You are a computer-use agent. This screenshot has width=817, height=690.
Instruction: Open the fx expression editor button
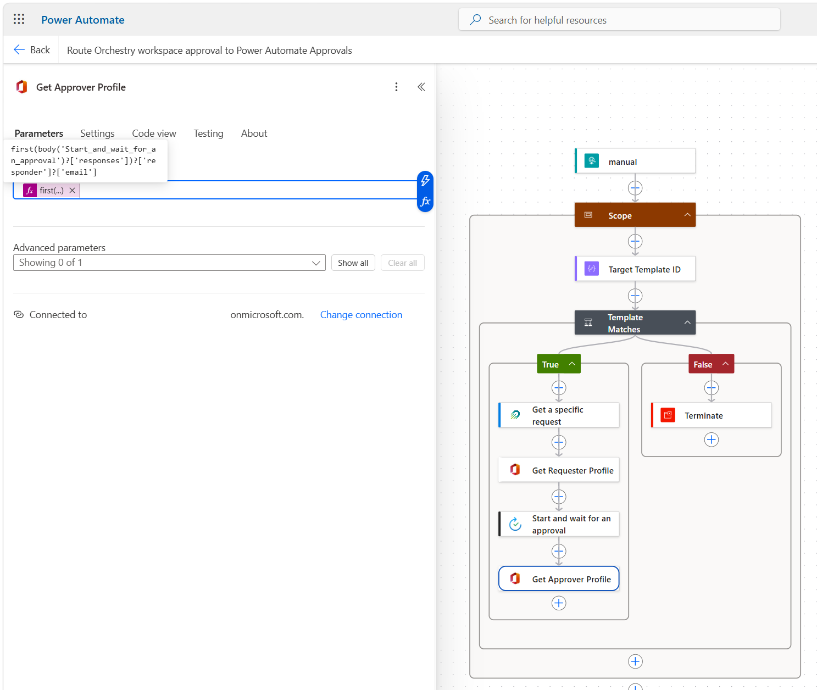(425, 201)
